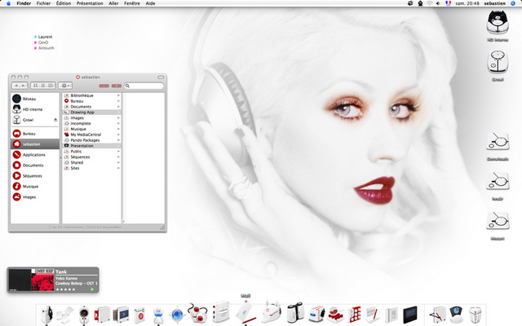This screenshot has width=522, height=326.
Task: Expand the Images row arrow in the column list
Action: tap(118, 117)
